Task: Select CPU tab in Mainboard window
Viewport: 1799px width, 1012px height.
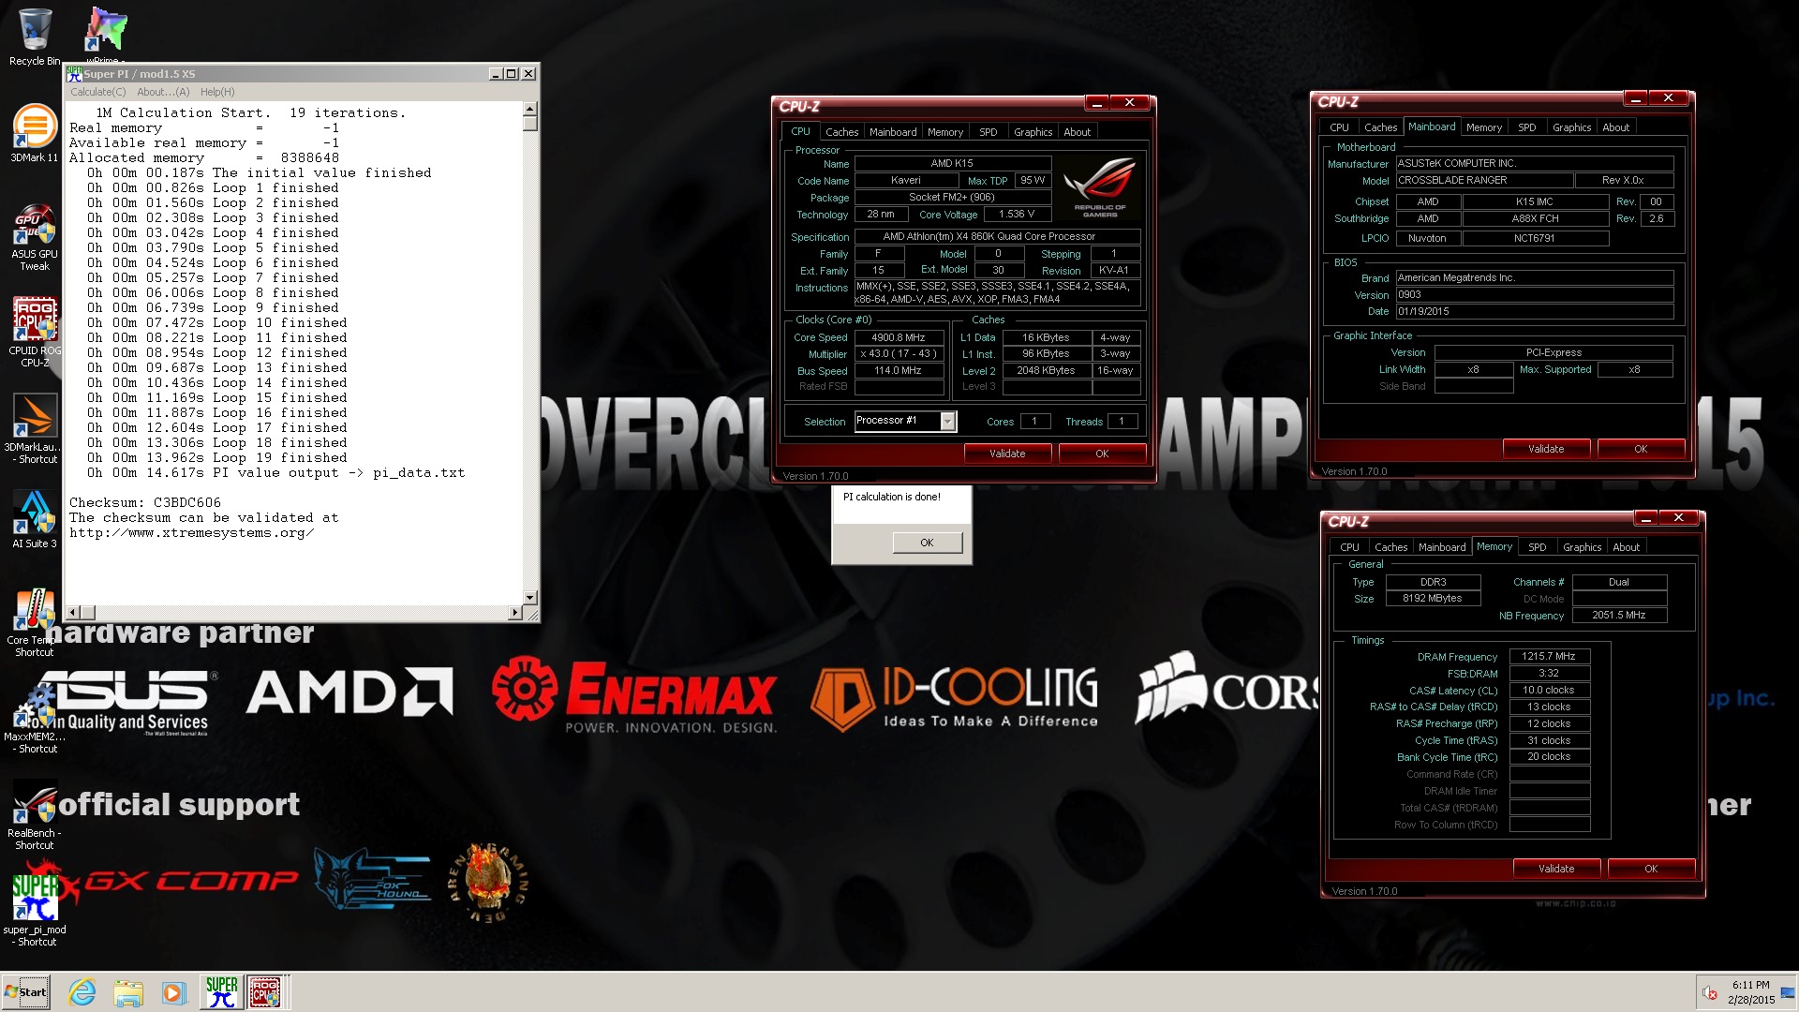Action: 1339,127
